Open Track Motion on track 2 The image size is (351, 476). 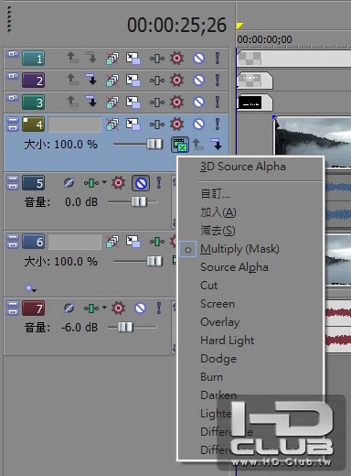pos(133,80)
